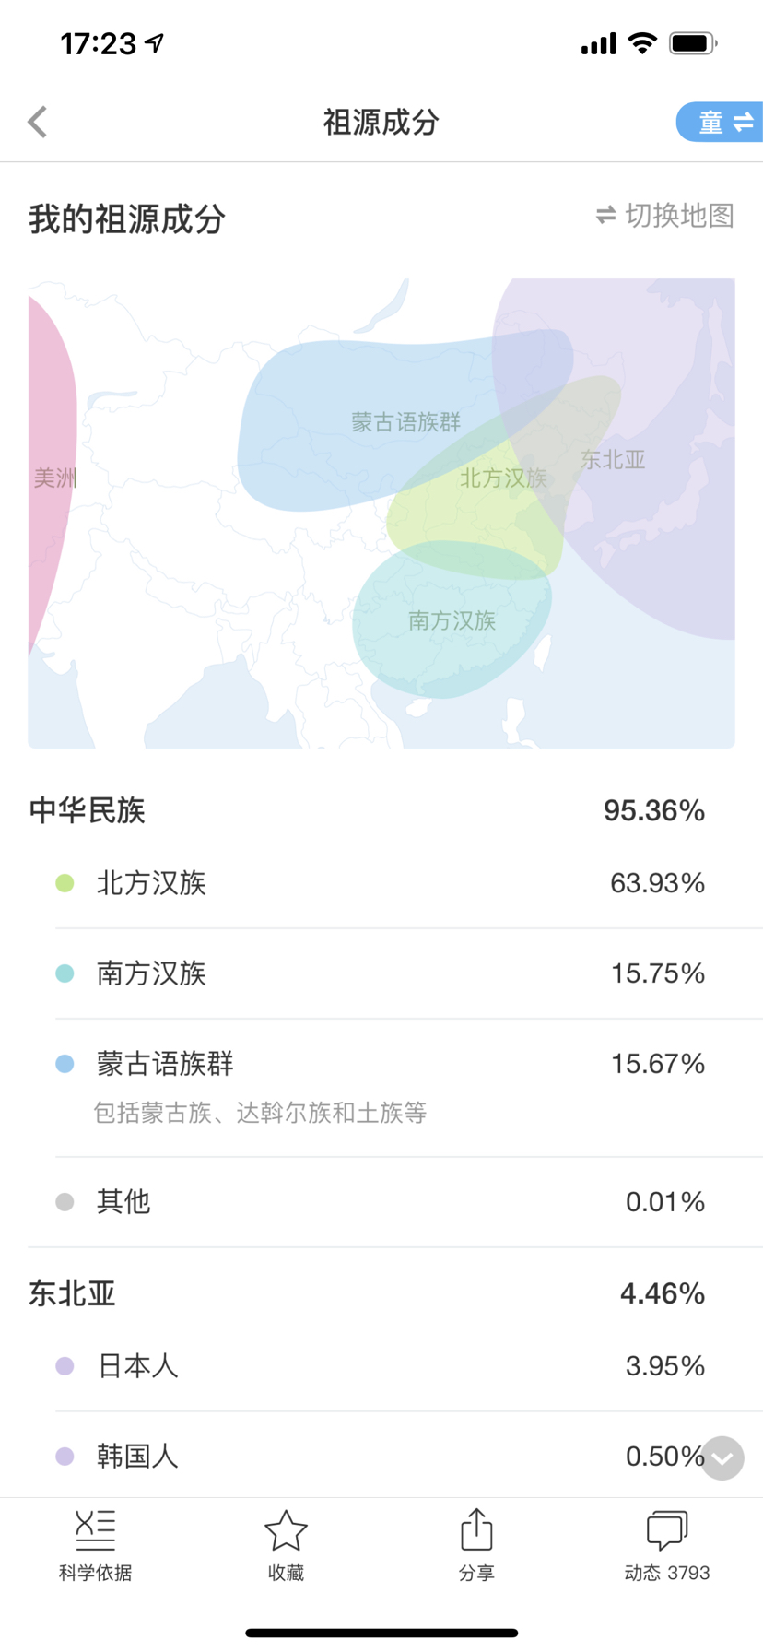Expand the 东北亚 4.46% category
Screen dimensions: 763x1652
369,1293
